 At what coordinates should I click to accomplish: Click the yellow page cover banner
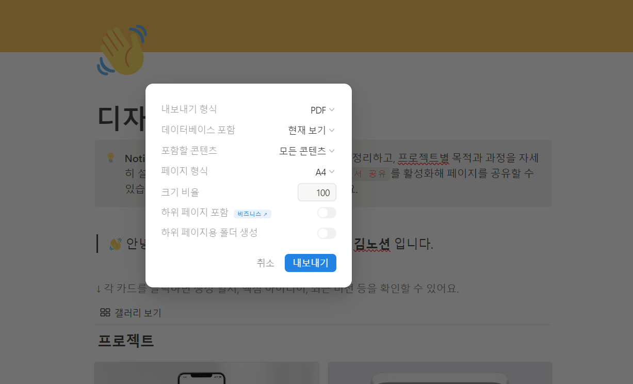316,26
